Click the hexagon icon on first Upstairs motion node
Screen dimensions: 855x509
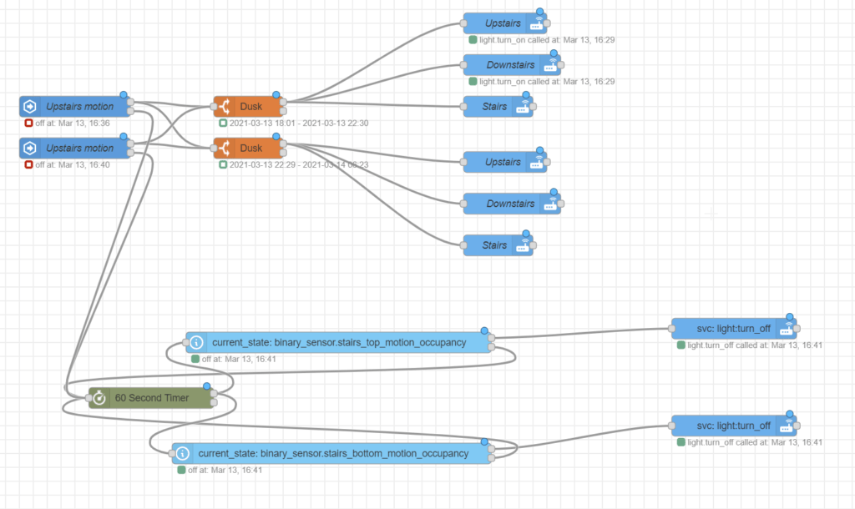pyautogui.click(x=31, y=106)
